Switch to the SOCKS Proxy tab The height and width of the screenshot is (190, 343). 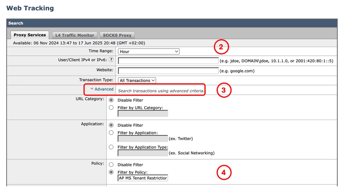click(117, 35)
